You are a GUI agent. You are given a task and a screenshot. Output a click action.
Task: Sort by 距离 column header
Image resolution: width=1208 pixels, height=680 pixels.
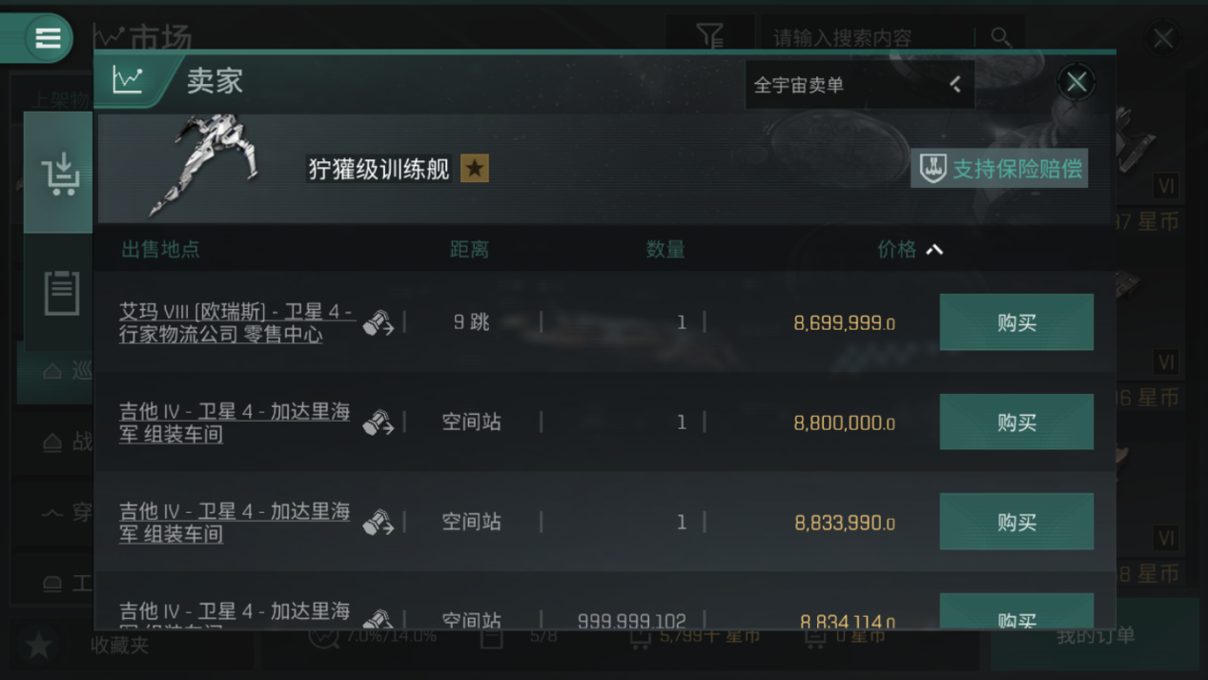click(469, 250)
